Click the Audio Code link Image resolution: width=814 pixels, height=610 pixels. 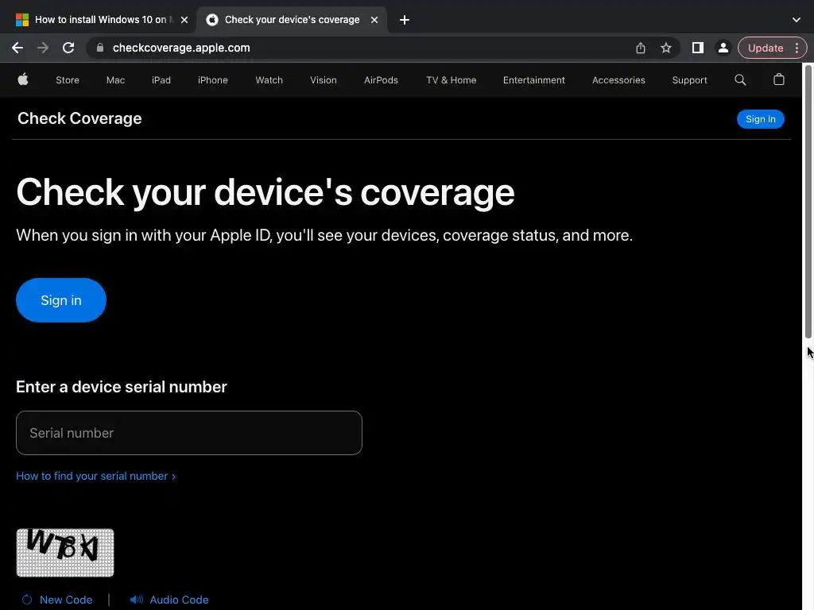pos(179,600)
